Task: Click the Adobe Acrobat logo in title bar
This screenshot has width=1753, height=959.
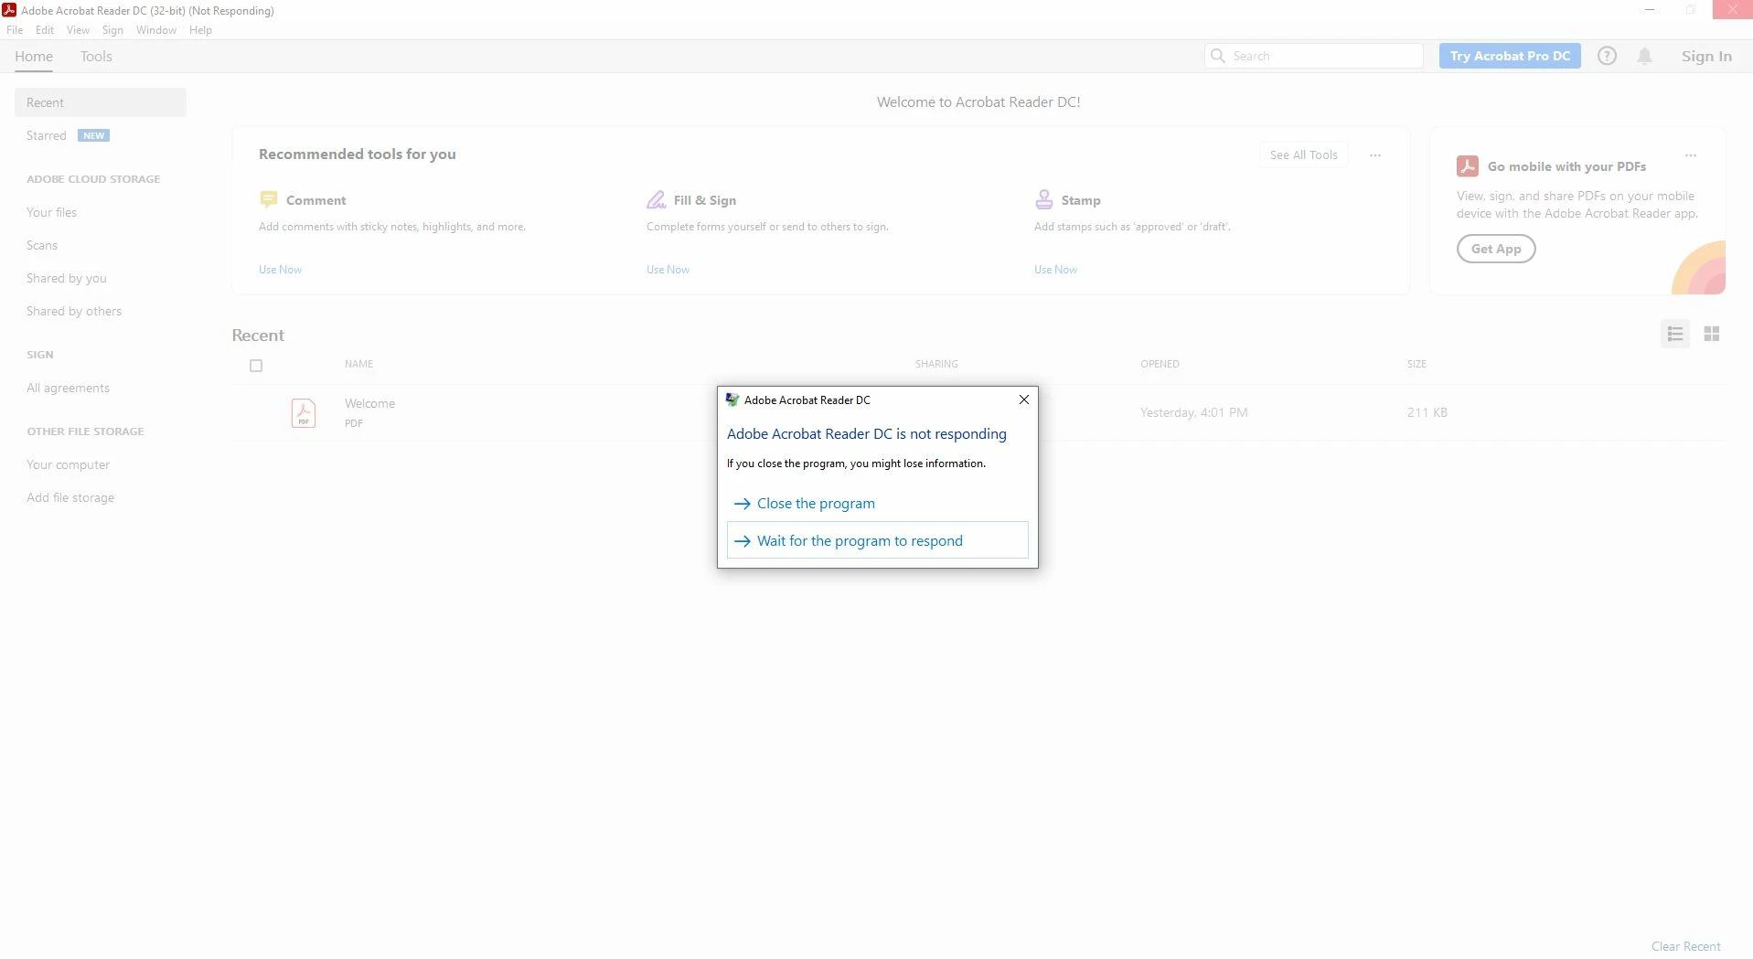Action: 9,10
